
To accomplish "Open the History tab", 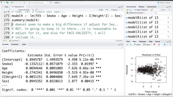I will (141, 7).
